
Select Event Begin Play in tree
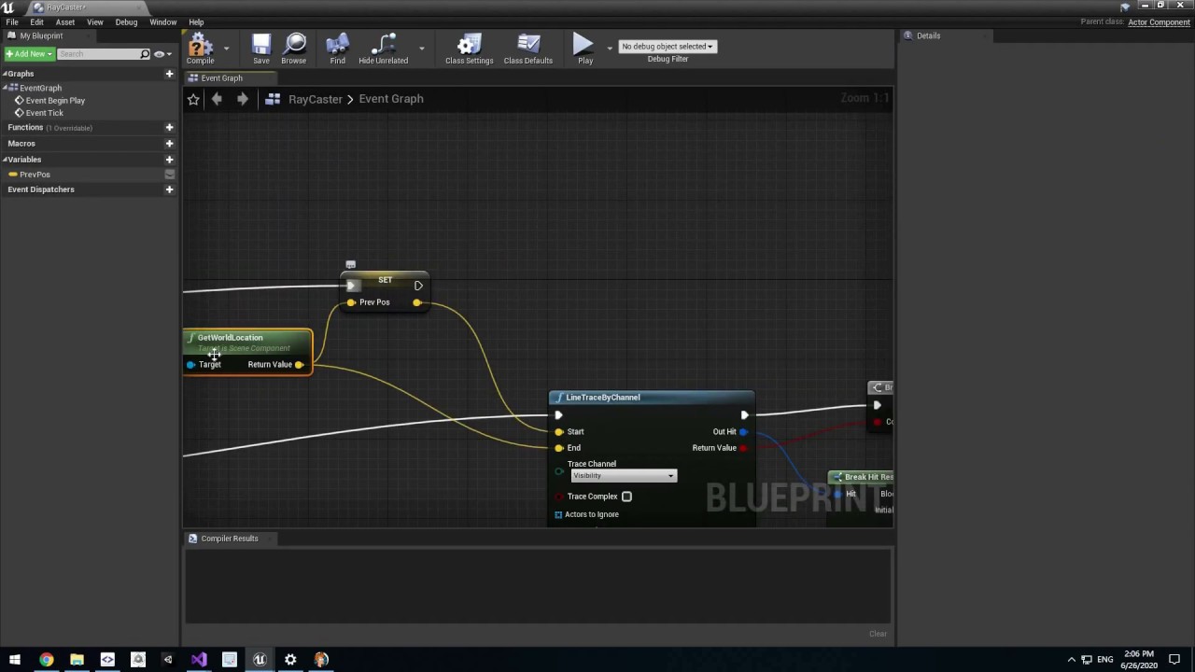pos(55,101)
